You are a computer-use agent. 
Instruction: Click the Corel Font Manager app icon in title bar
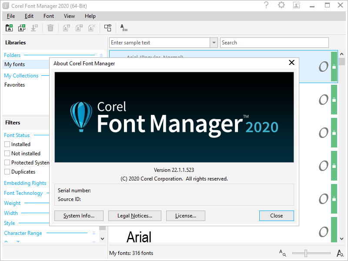6,6
